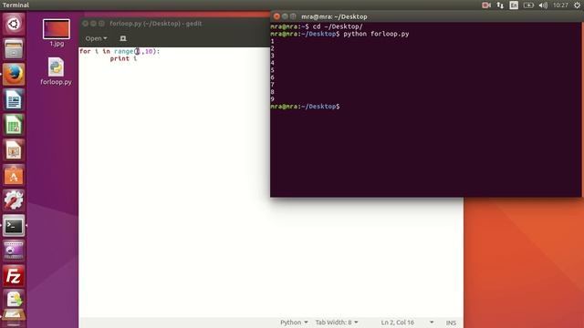Open the 10:27 clock menu

(x=560, y=5)
